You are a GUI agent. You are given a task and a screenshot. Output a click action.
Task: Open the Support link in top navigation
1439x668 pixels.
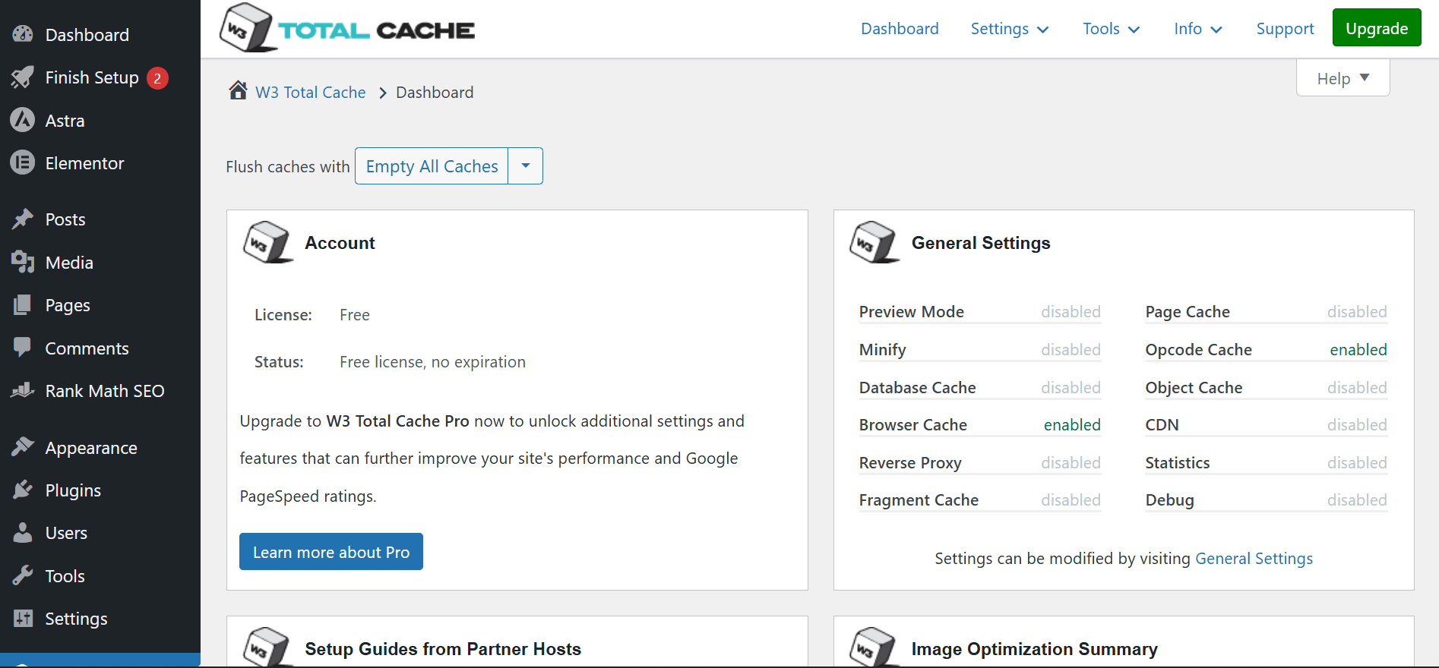tap(1285, 29)
